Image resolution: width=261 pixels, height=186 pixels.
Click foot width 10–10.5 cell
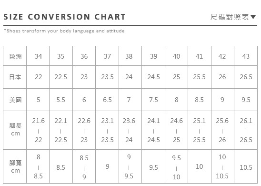(x=222, y=166)
